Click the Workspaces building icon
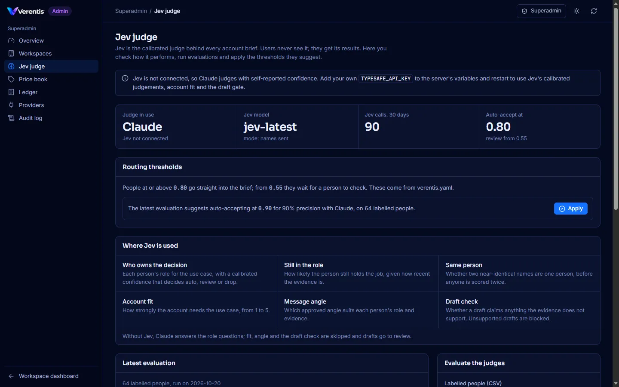 tap(11, 53)
